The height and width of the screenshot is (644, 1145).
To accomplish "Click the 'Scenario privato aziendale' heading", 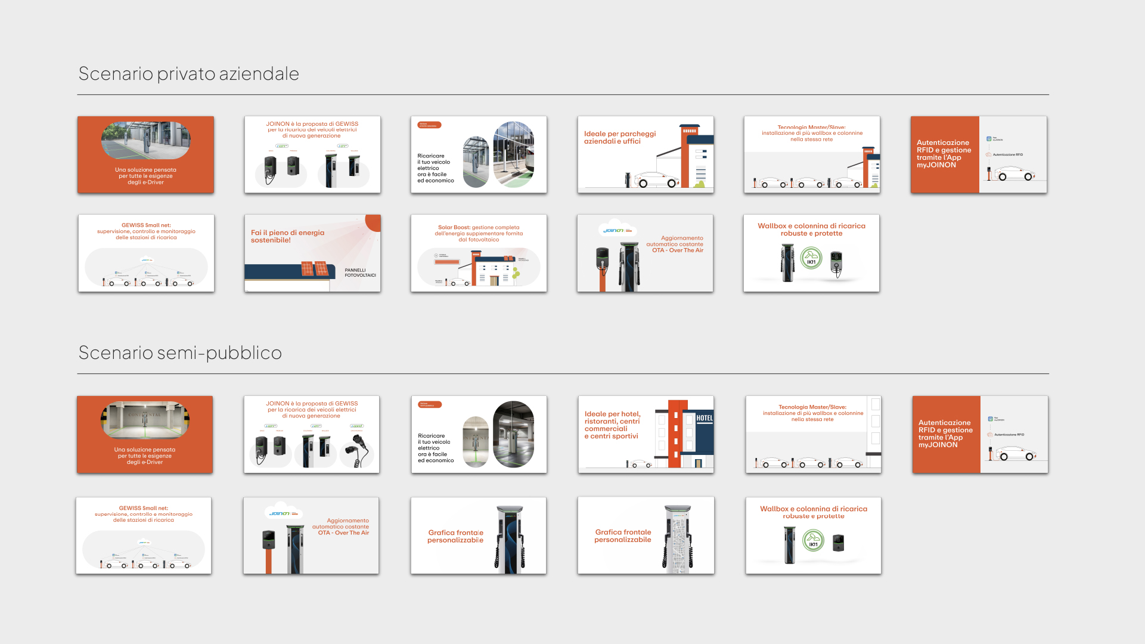I will click(189, 74).
